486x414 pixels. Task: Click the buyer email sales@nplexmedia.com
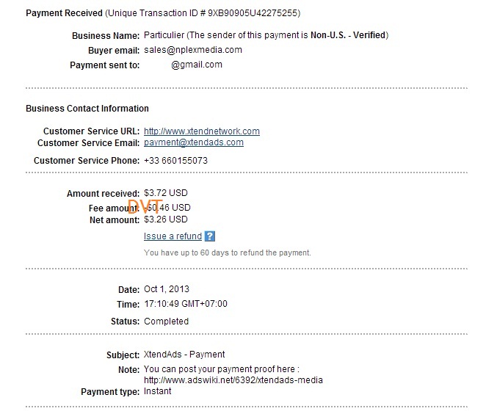[x=193, y=50]
